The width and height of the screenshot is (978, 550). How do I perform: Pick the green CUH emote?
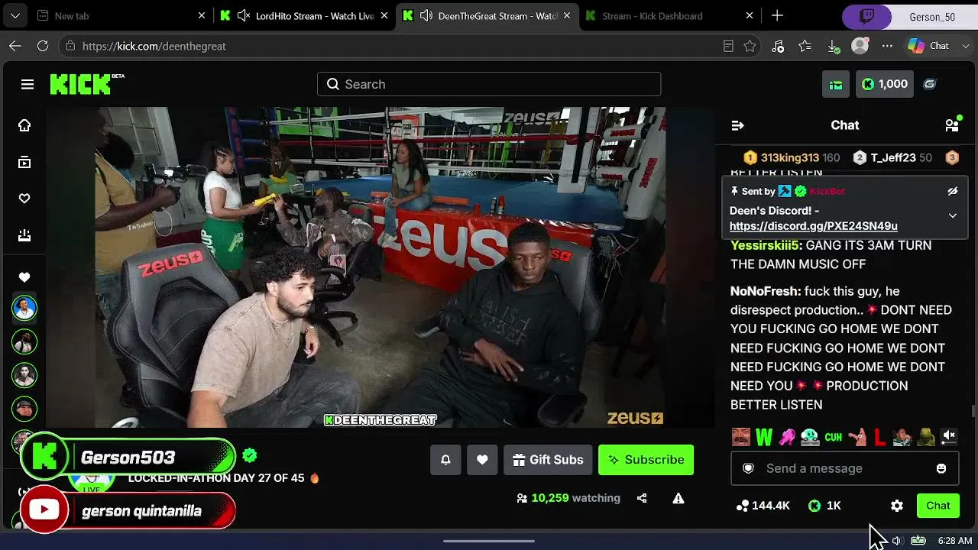click(x=834, y=437)
